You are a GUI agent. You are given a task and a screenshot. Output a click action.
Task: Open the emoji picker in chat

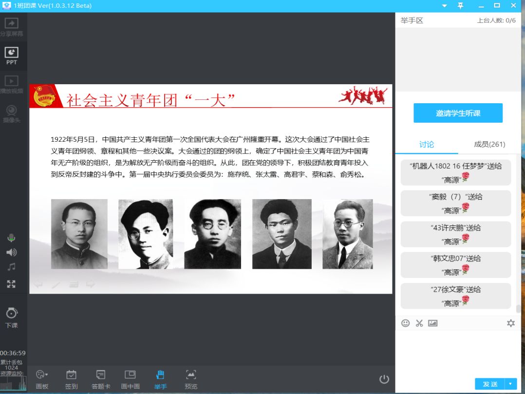pyautogui.click(x=405, y=323)
